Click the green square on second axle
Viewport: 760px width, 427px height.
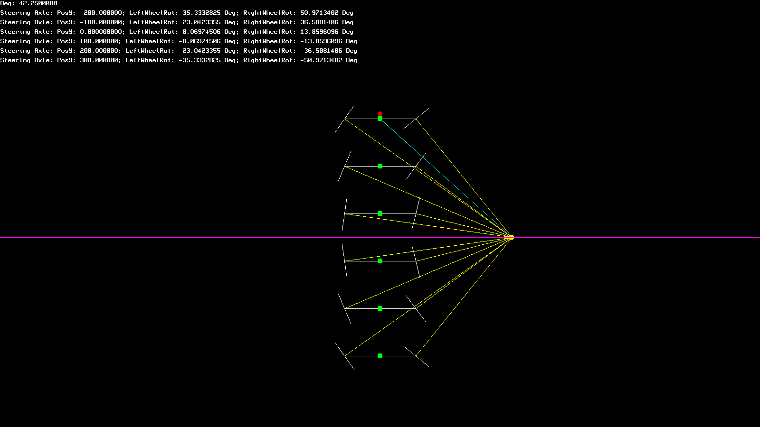380,166
